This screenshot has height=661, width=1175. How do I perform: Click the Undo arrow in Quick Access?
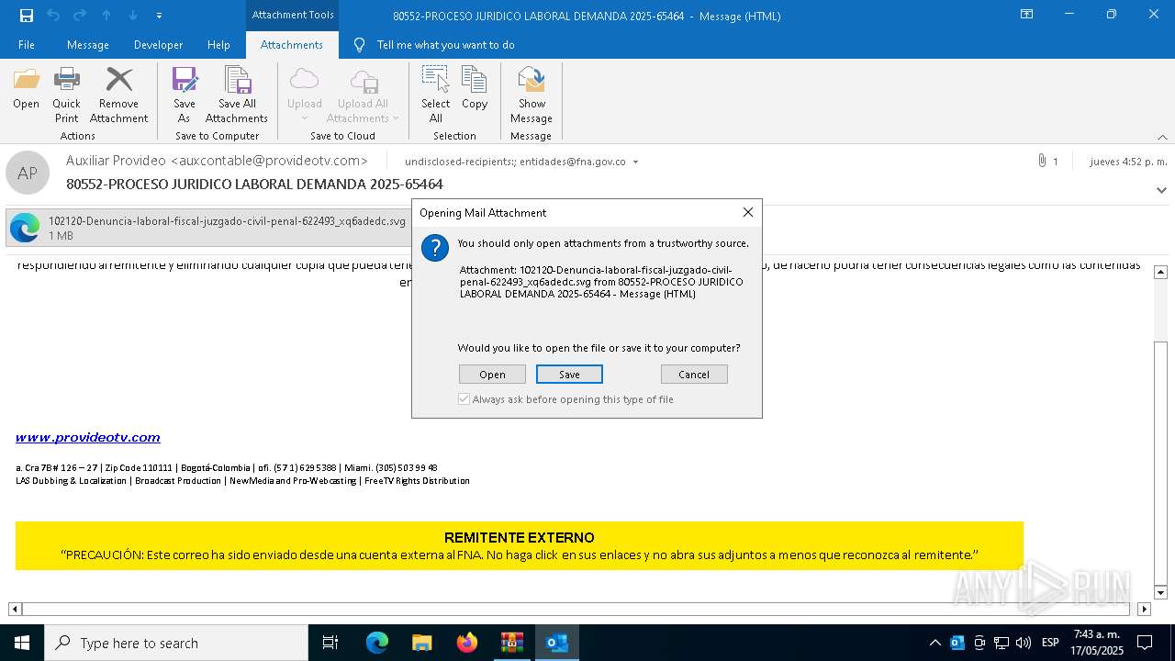[52, 15]
